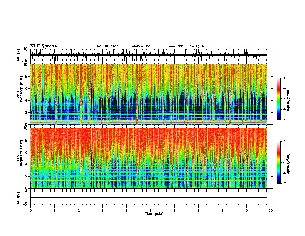This screenshot has height=236, width=305.
Task: Click the ch.2 spectrogram color scale bar
Action: 278,162
